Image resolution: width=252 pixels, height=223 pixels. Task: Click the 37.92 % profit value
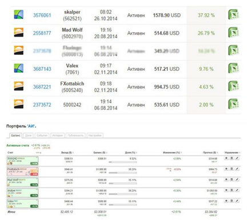point(206,15)
